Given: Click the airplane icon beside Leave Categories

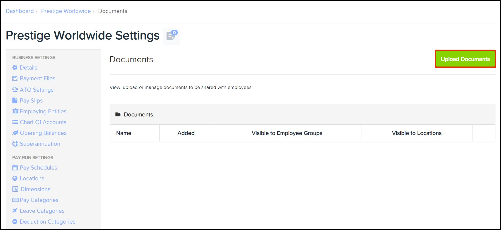Looking at the screenshot, I should pyautogui.click(x=15, y=211).
